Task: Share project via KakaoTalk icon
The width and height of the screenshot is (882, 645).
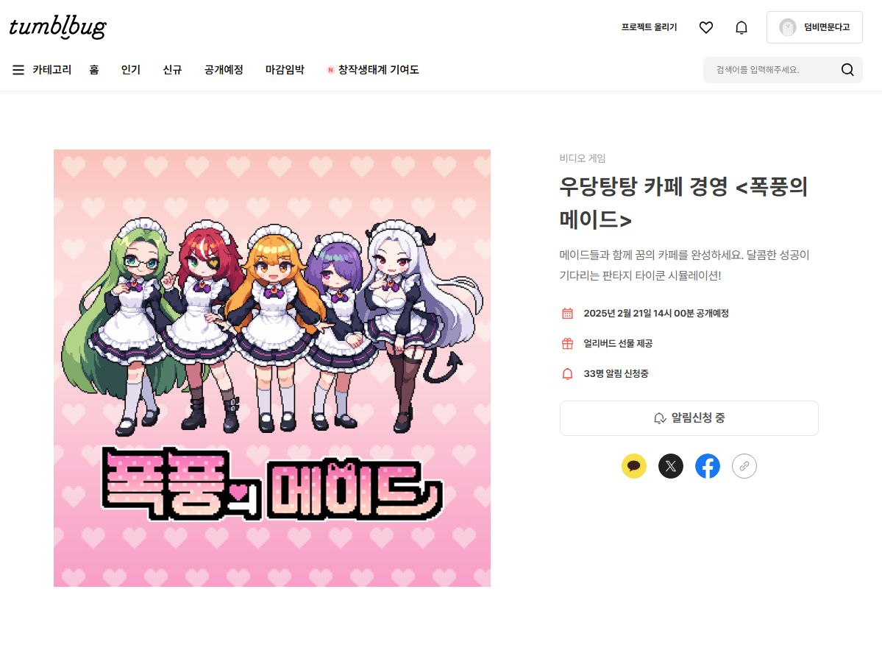Action: coord(634,466)
